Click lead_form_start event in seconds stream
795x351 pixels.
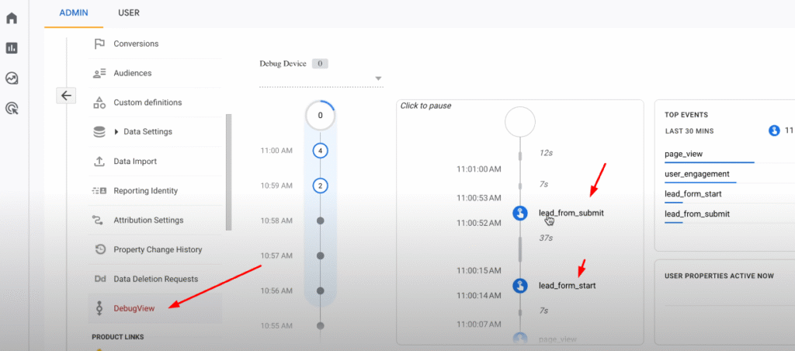click(567, 286)
